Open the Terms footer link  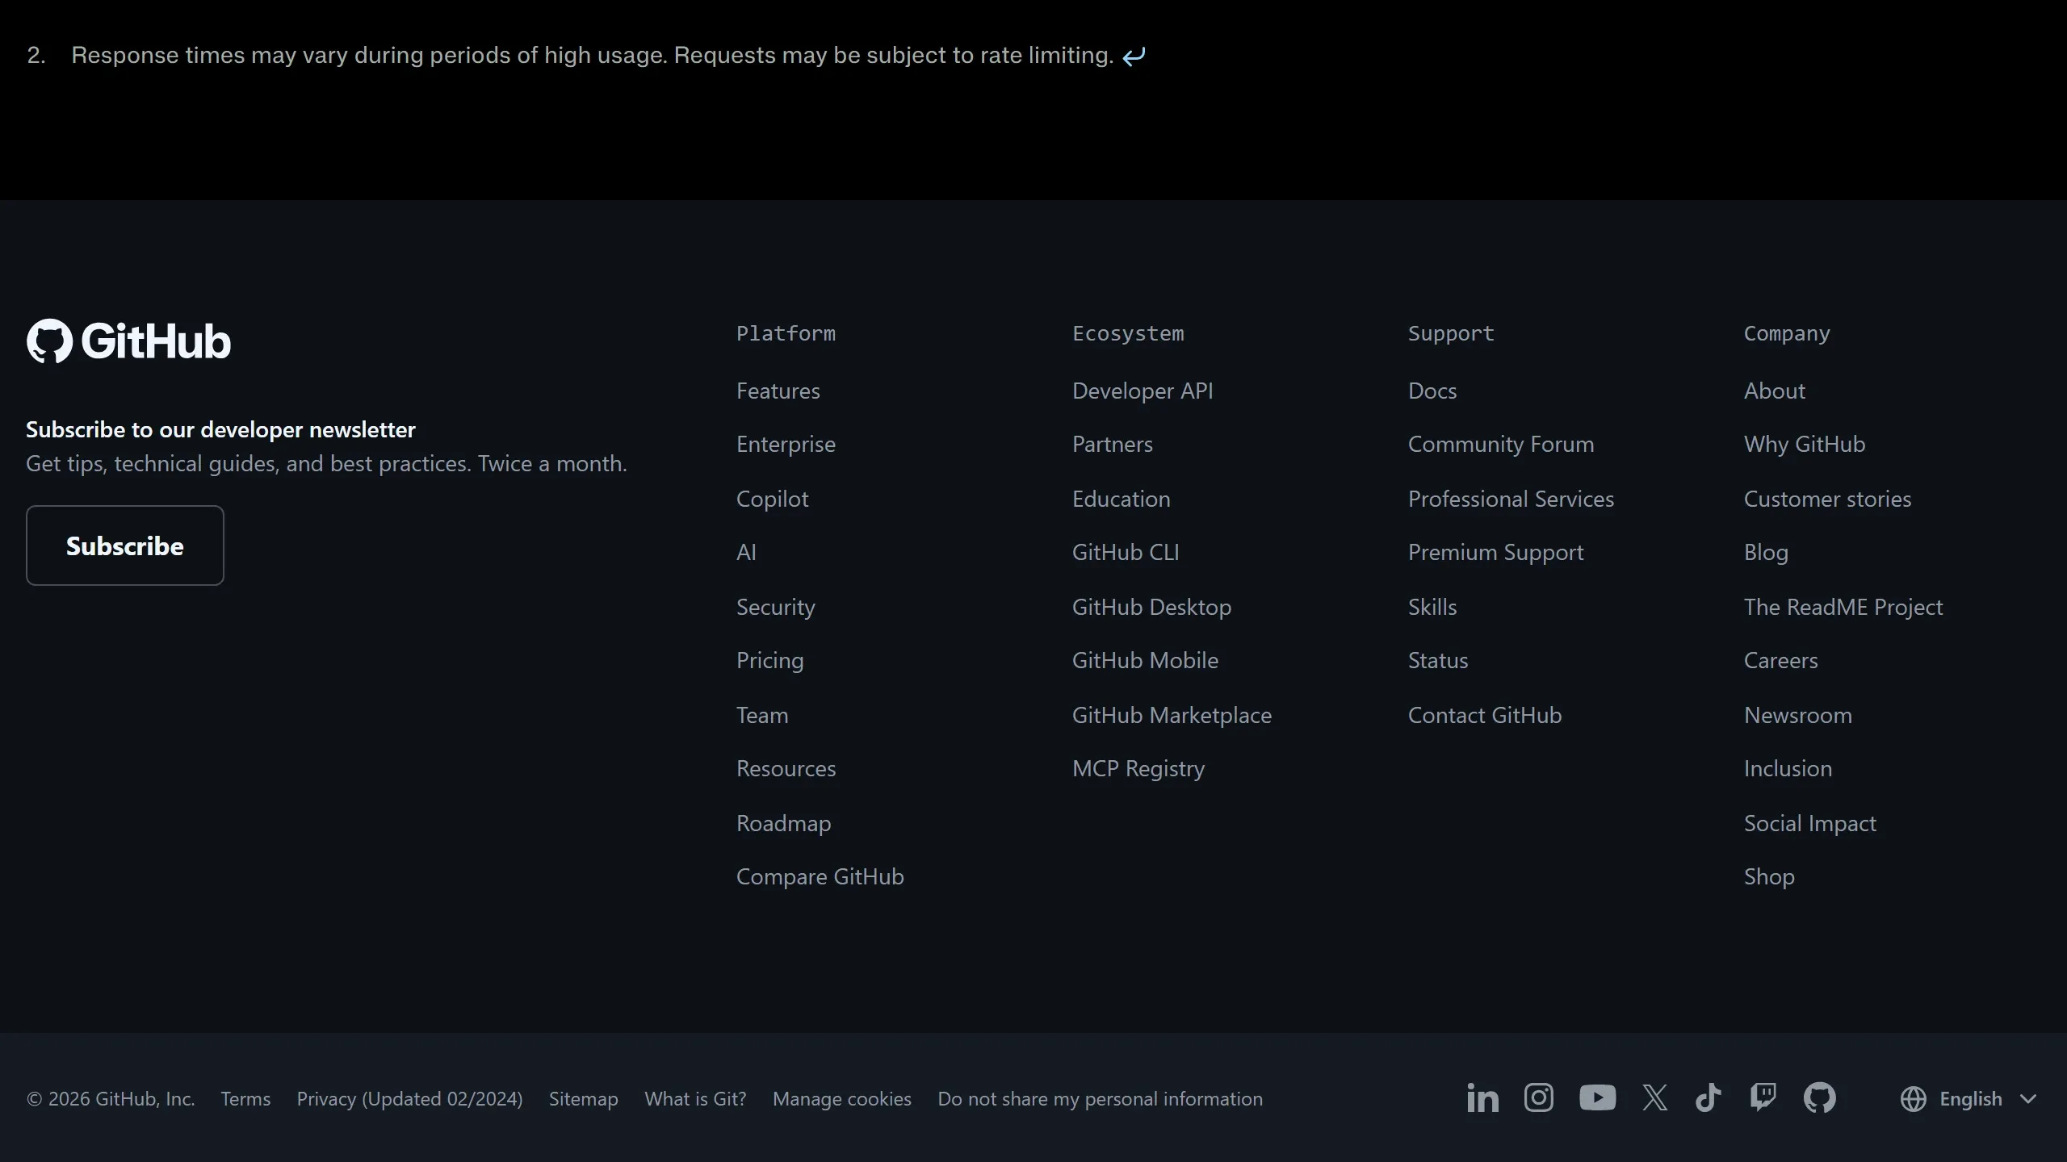point(245,1099)
